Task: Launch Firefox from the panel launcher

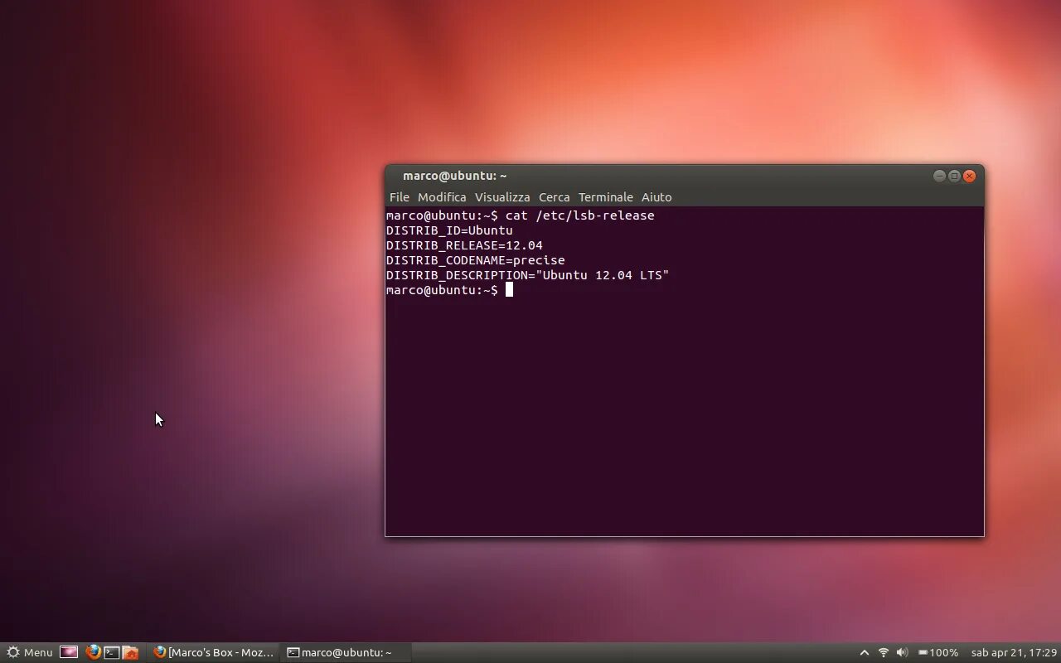Action: click(x=93, y=652)
